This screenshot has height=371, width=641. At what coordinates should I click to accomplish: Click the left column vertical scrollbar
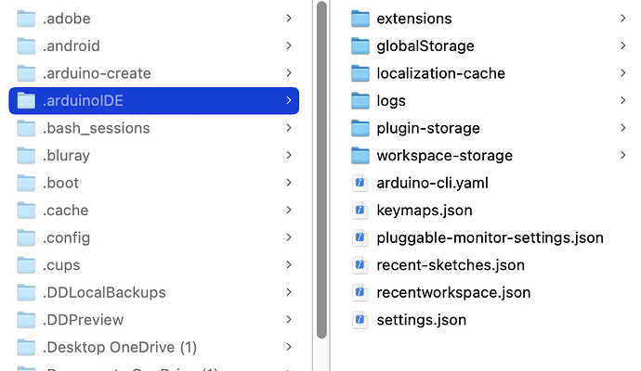[x=321, y=167]
